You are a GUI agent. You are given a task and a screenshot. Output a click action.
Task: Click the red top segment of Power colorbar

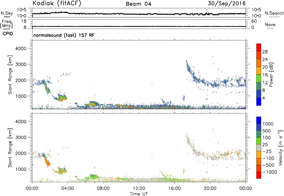(259, 47)
